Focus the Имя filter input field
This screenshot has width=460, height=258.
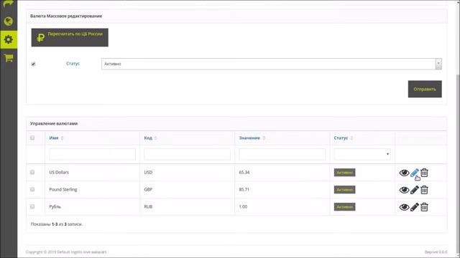click(93, 154)
